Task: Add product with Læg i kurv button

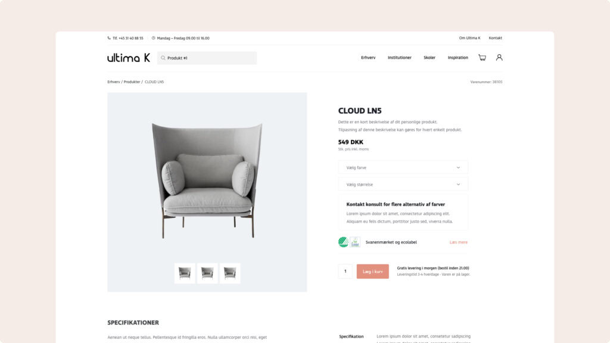Action: click(373, 272)
